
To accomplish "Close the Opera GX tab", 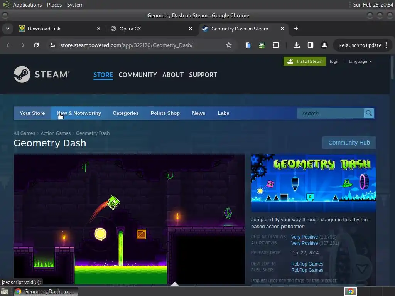I will (x=191, y=29).
